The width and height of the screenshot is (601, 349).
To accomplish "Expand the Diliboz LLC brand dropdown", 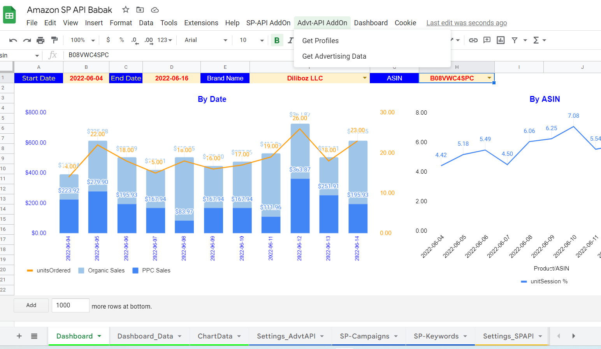I will coord(365,78).
